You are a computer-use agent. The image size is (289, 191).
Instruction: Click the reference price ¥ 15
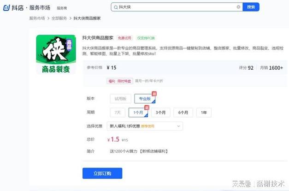(x=112, y=67)
